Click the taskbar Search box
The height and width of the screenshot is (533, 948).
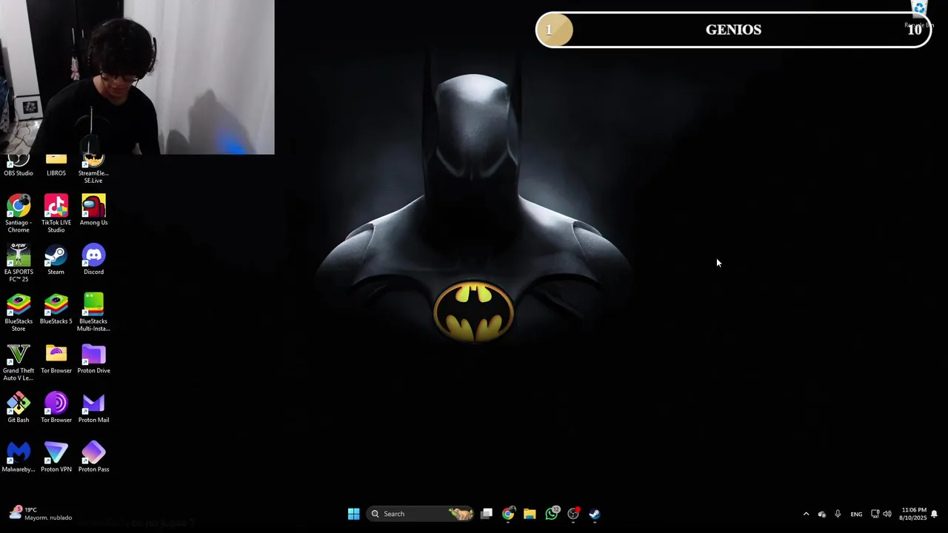pyautogui.click(x=420, y=514)
